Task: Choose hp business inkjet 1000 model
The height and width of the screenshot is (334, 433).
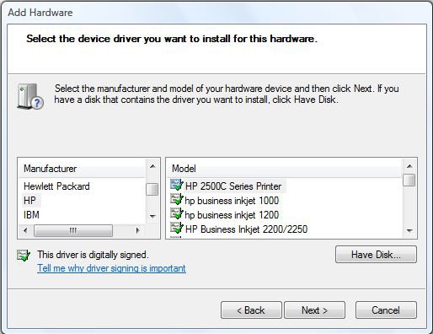Action: click(232, 201)
